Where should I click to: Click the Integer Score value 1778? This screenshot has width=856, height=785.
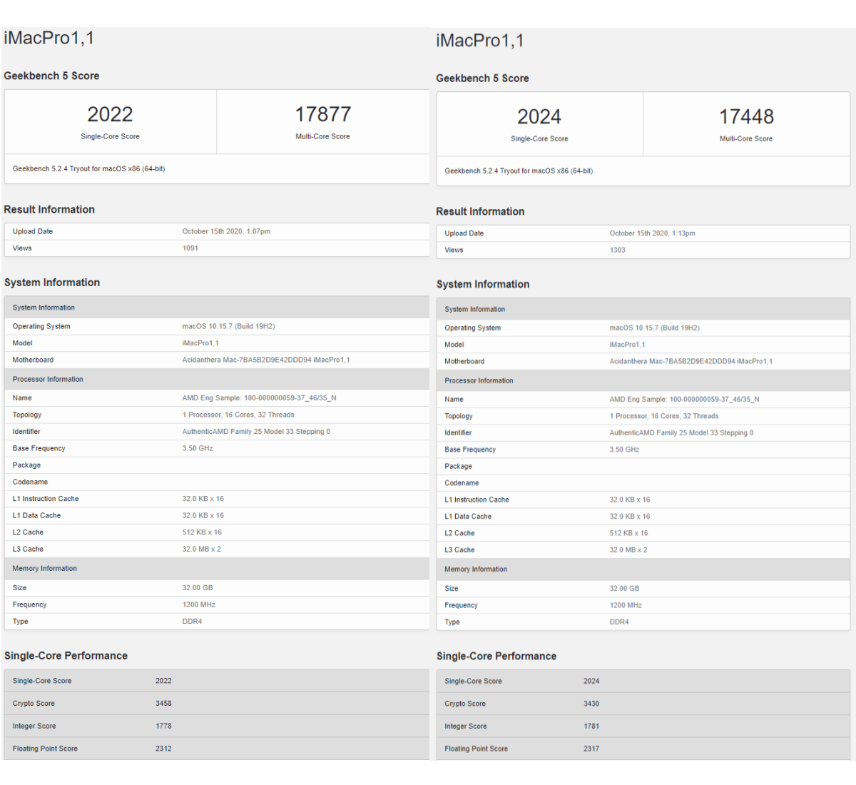(x=163, y=726)
